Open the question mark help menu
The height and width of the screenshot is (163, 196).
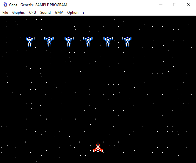84,13
